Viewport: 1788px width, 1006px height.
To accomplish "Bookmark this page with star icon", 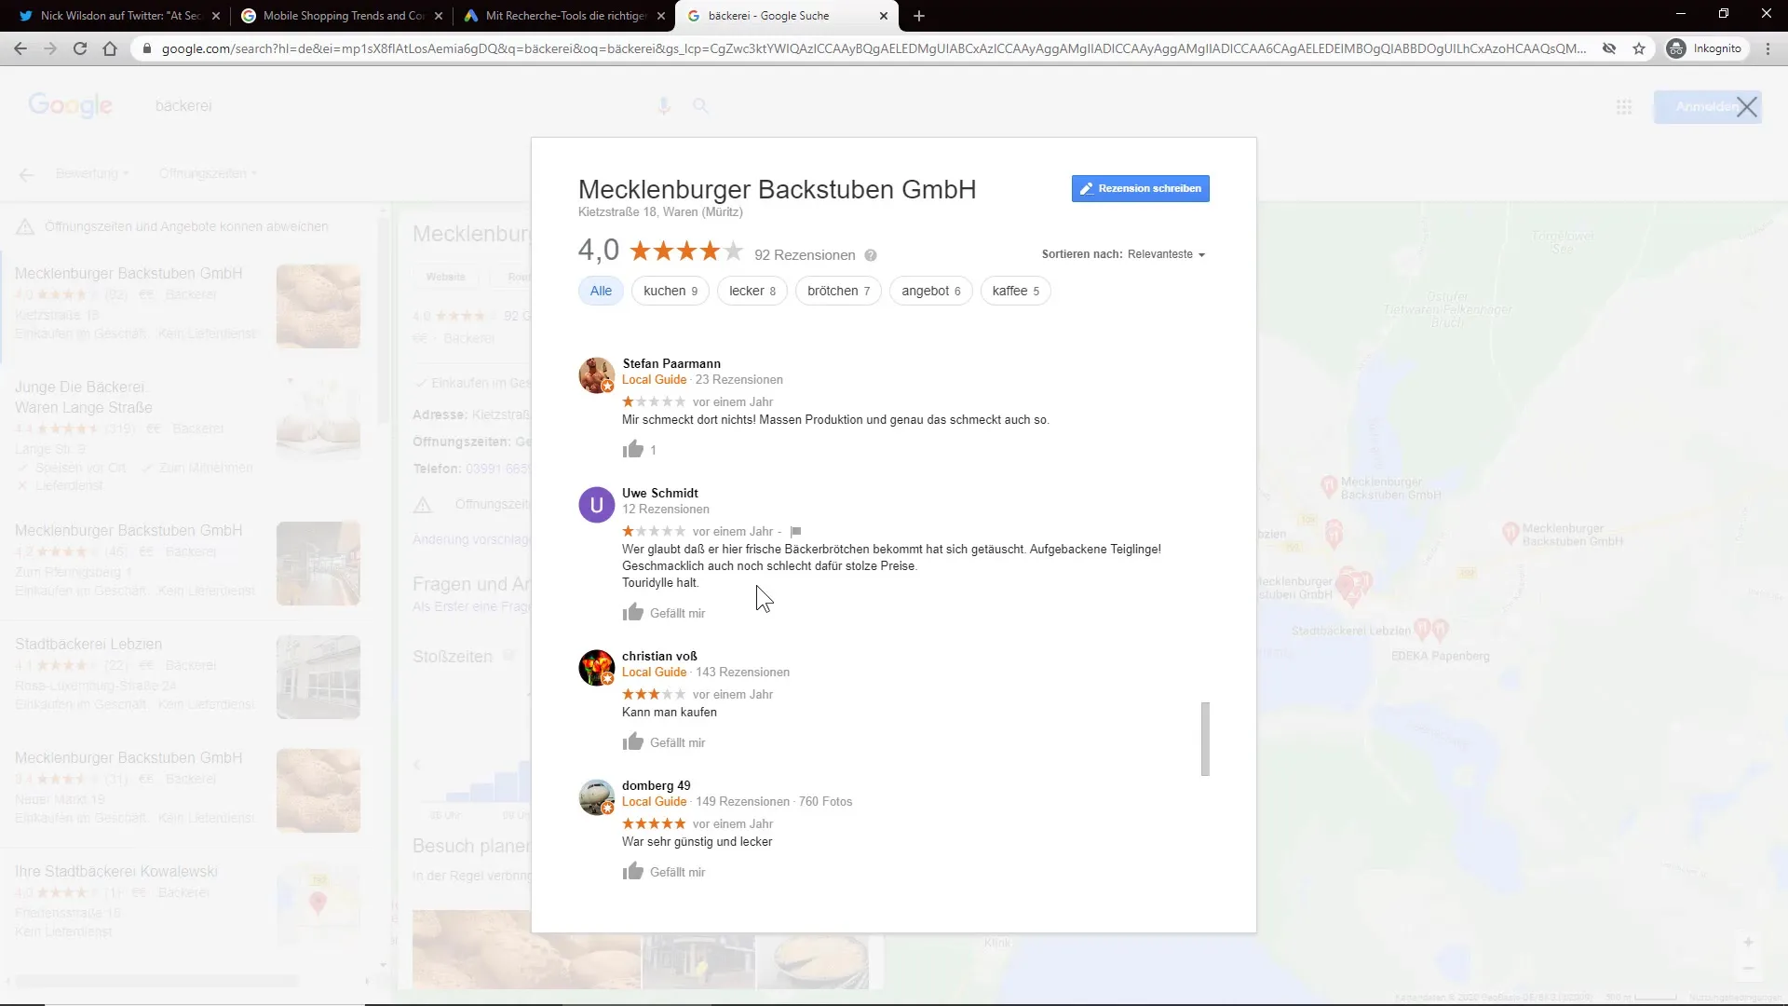I will pyautogui.click(x=1639, y=48).
